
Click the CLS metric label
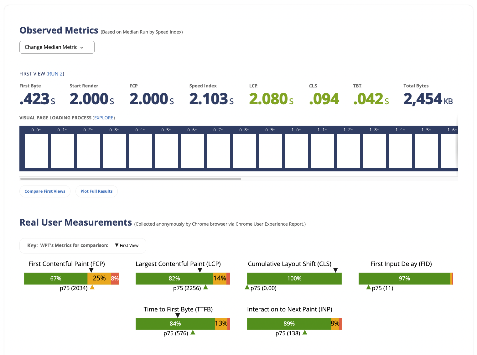pyautogui.click(x=313, y=86)
